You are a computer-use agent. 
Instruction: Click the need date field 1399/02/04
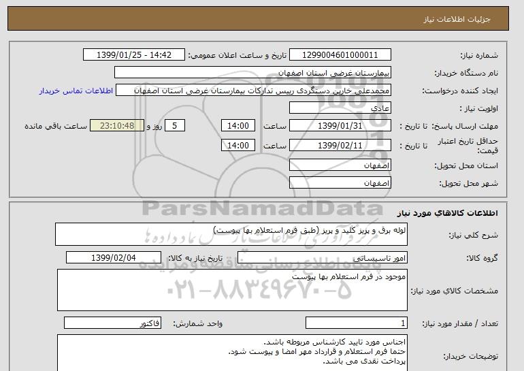pos(114,258)
